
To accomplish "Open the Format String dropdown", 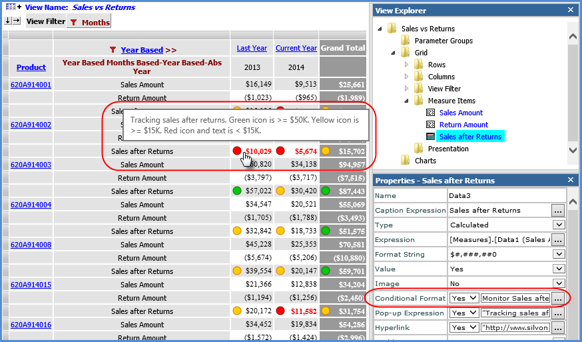I will [559, 254].
